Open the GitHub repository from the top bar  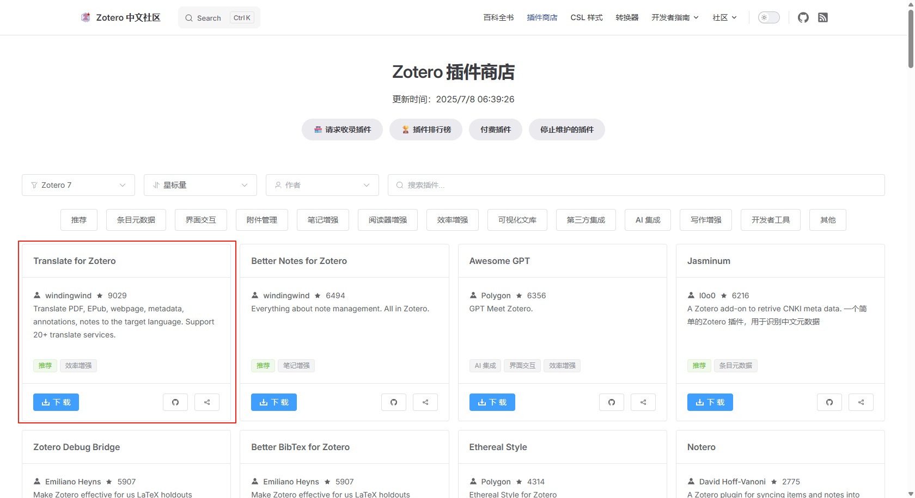803,17
